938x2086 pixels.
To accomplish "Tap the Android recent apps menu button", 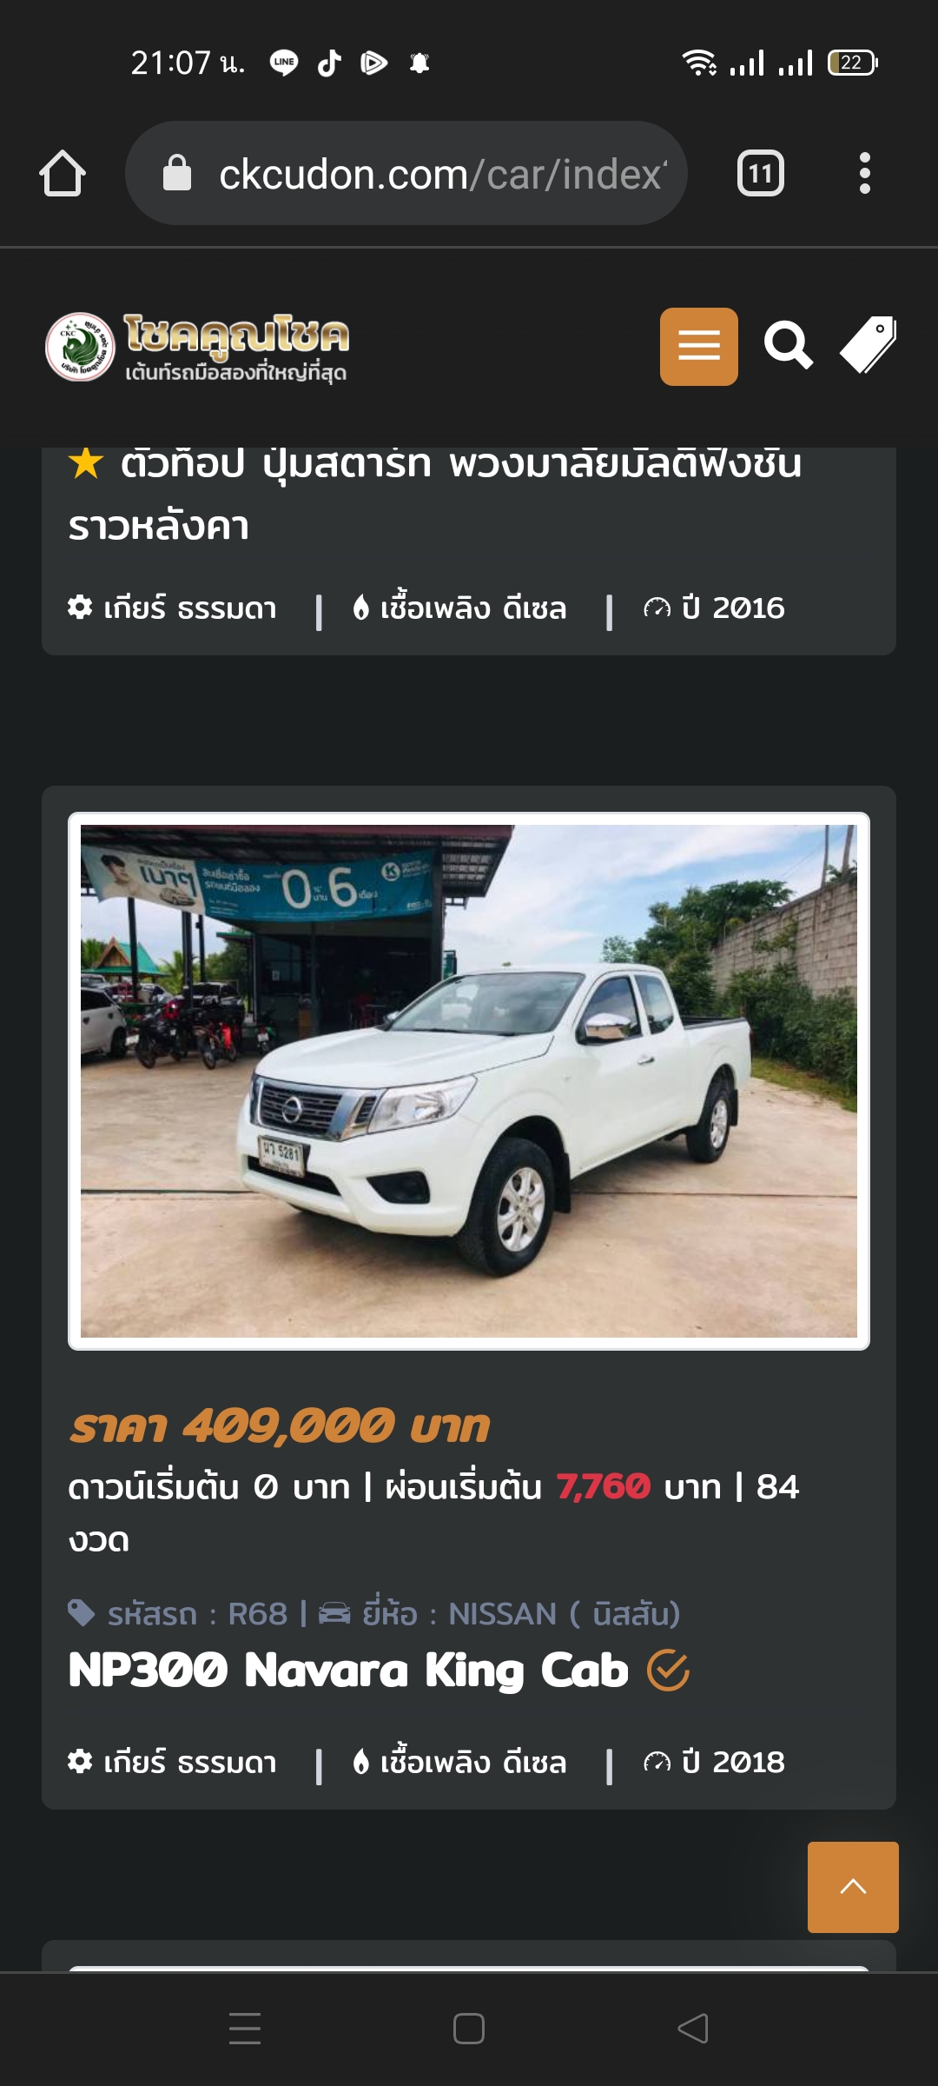I will [x=245, y=2029].
